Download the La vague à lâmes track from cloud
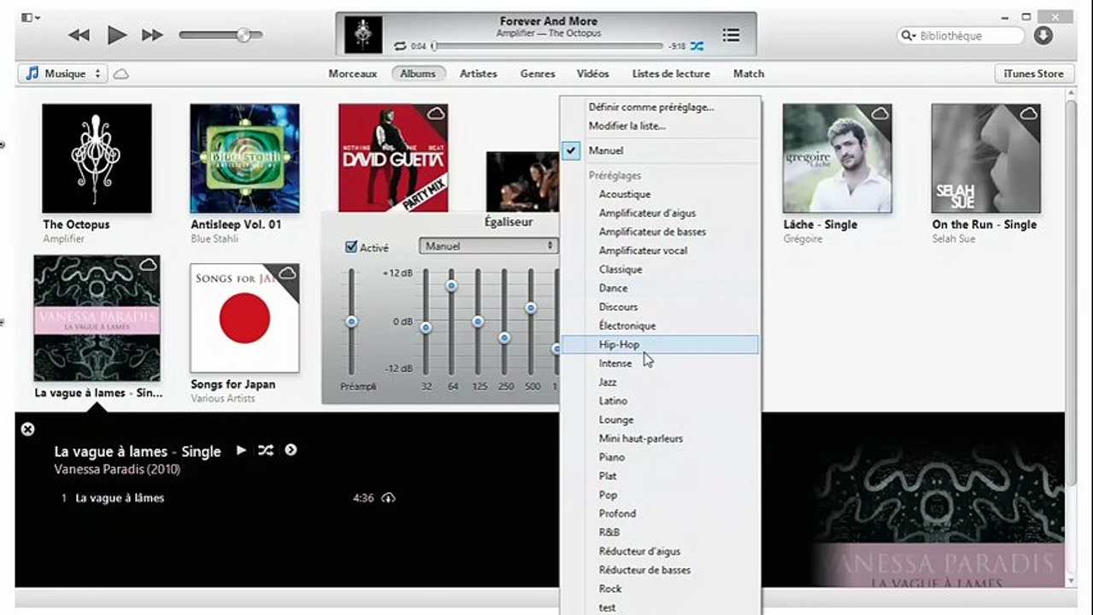The width and height of the screenshot is (1093, 615). point(389,497)
